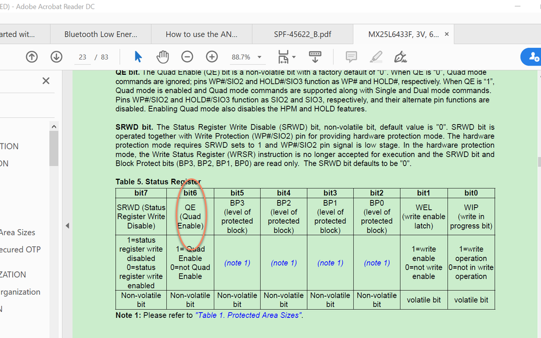Click the QE (Quad Enable) cell
The image size is (541, 338).
pyautogui.click(x=191, y=217)
